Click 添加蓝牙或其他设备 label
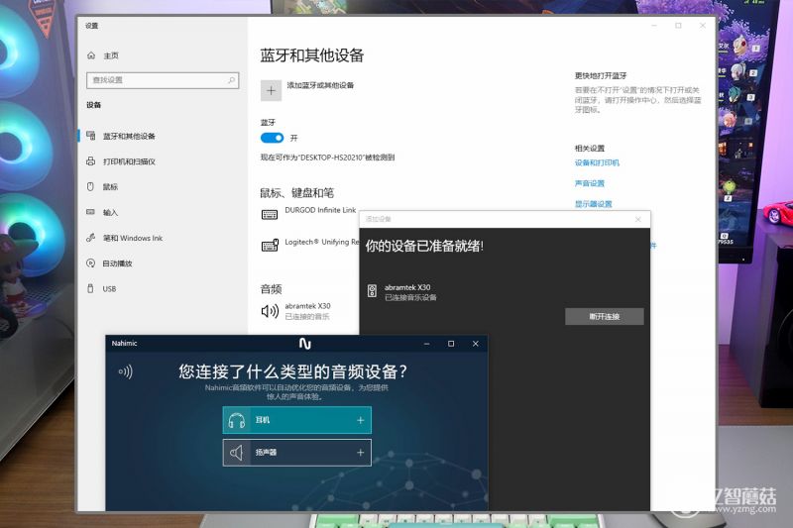Image resolution: width=793 pixels, height=528 pixels. 320,85
